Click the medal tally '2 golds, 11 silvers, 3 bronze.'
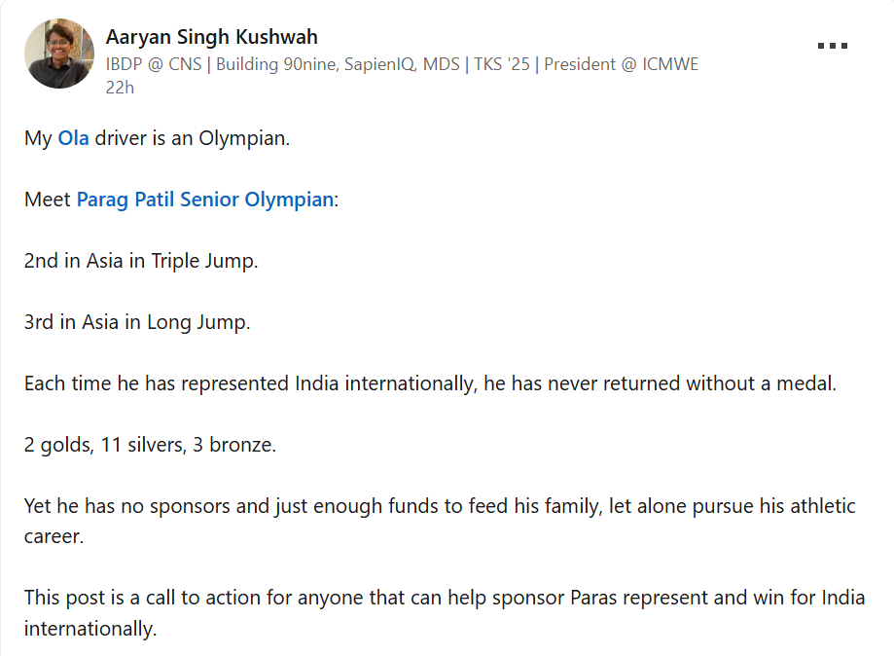 point(150,445)
